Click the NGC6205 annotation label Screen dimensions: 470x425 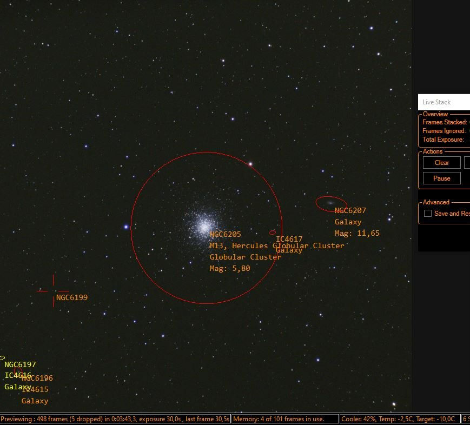(x=225, y=235)
